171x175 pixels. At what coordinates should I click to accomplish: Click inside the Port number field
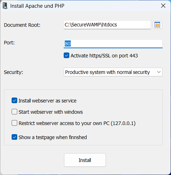click(x=113, y=44)
